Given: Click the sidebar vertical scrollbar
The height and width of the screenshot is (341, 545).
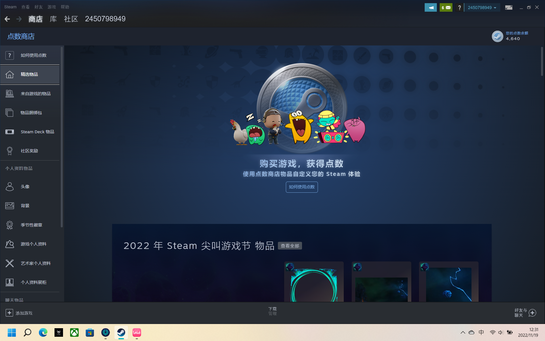Looking at the screenshot, I should (62, 136).
